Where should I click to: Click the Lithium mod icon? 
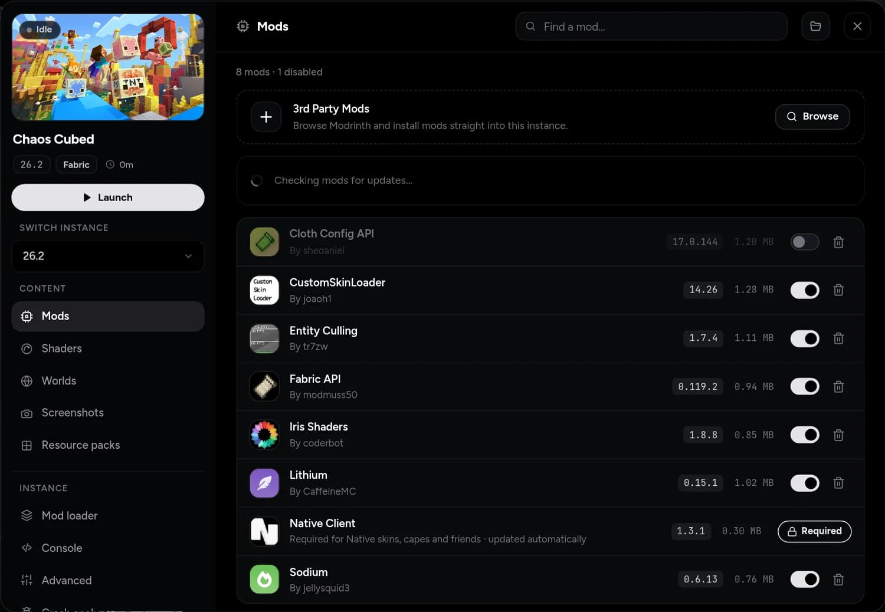click(264, 483)
